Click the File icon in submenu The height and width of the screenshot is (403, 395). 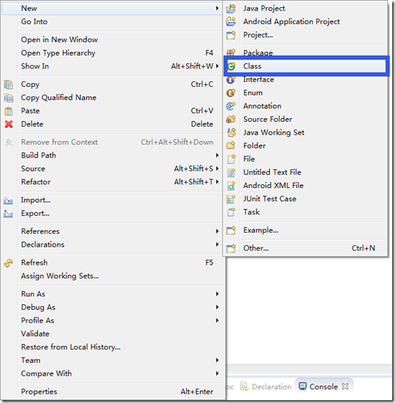click(x=231, y=159)
